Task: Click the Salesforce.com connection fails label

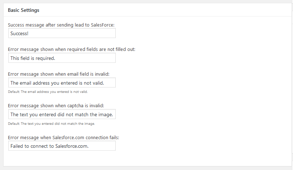Action: click(x=63, y=138)
